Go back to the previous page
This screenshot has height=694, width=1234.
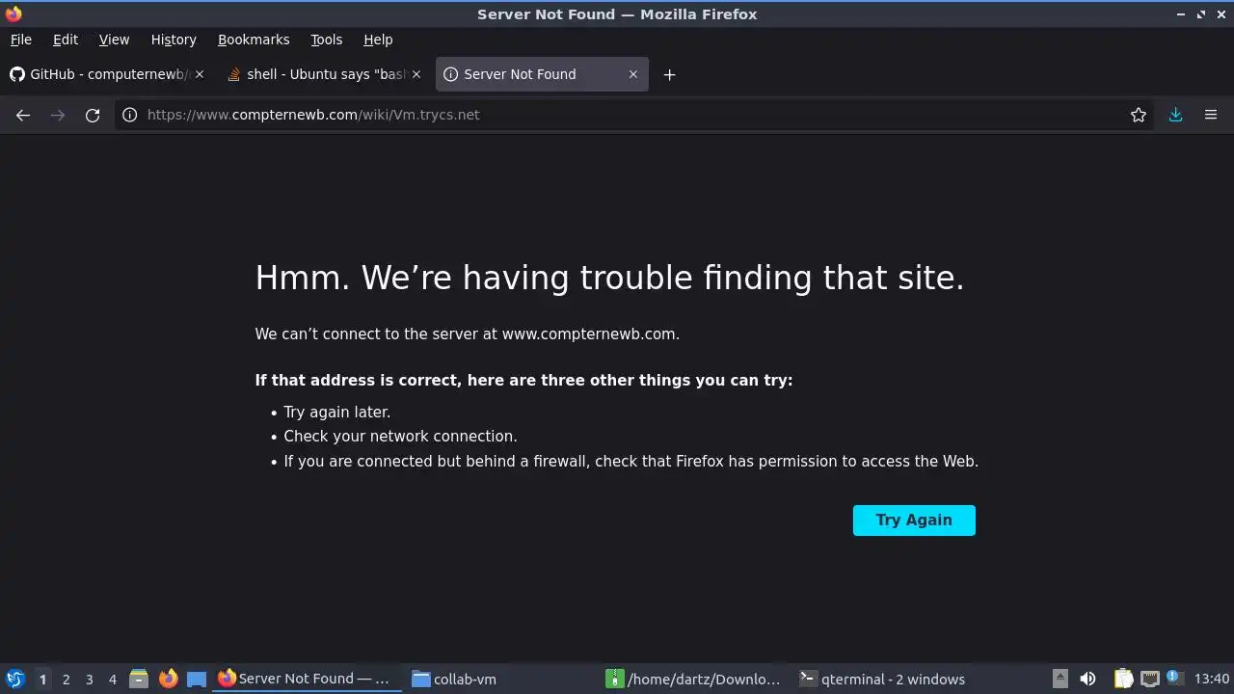23,115
